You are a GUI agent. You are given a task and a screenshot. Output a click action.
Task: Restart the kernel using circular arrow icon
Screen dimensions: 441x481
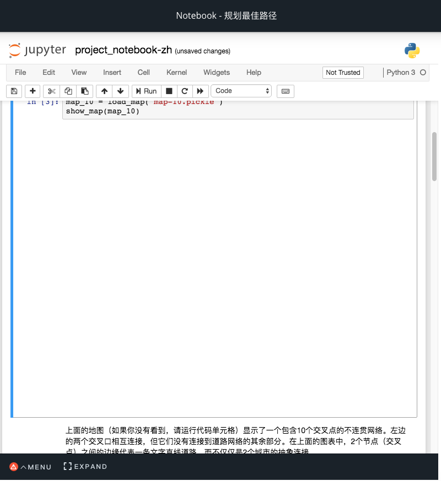[x=184, y=91]
